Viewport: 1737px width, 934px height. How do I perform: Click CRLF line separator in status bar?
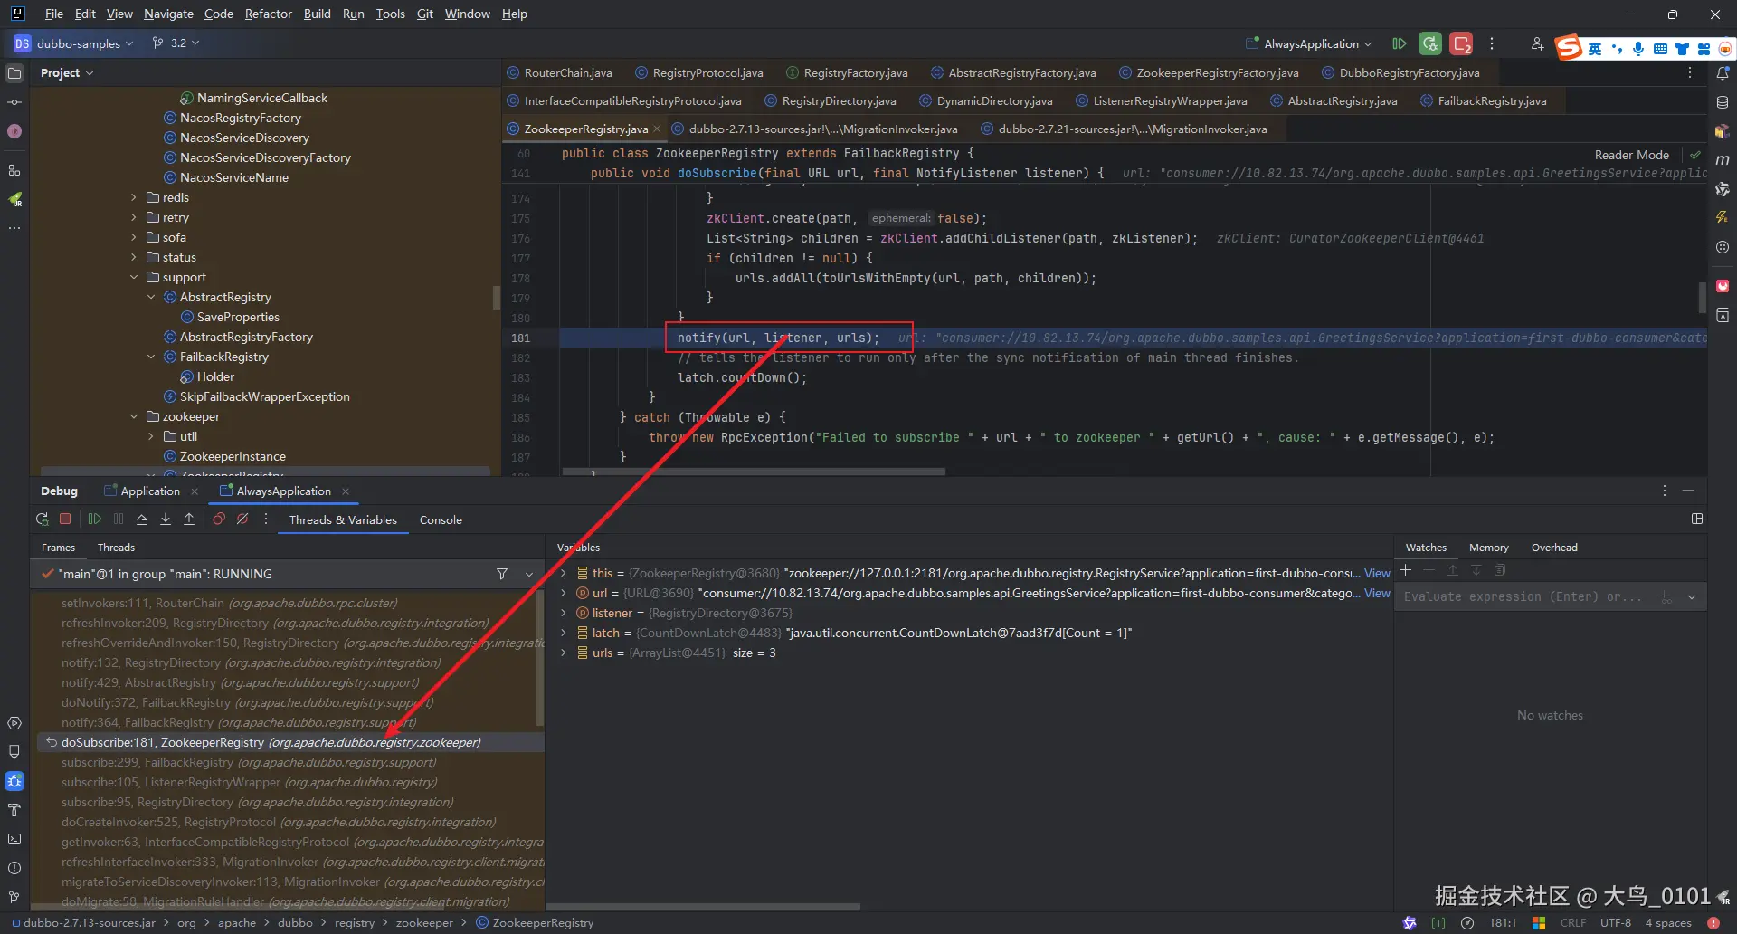[x=1573, y=922]
